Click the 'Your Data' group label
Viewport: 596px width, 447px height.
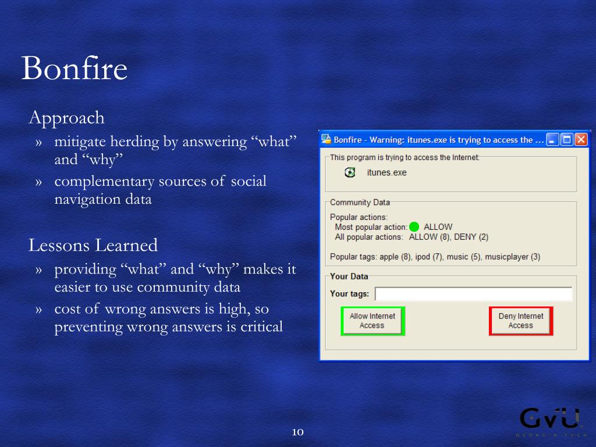(x=349, y=276)
